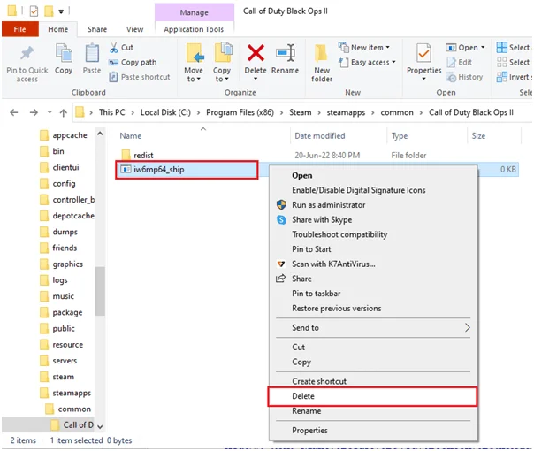534x451 pixels.
Task: Click scroll up arrow in navigation pane
Action: (100, 134)
